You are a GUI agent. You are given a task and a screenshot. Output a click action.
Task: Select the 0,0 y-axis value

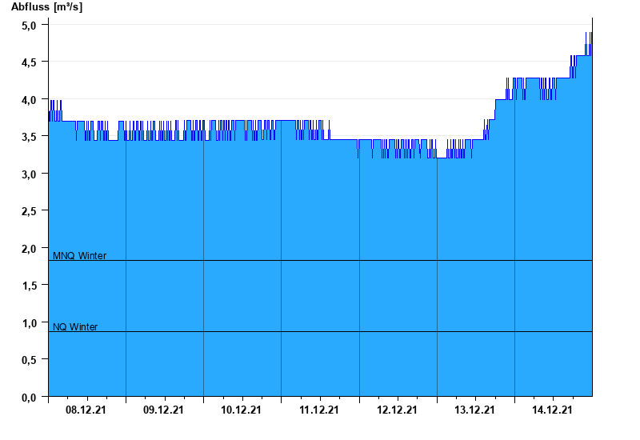(29, 397)
